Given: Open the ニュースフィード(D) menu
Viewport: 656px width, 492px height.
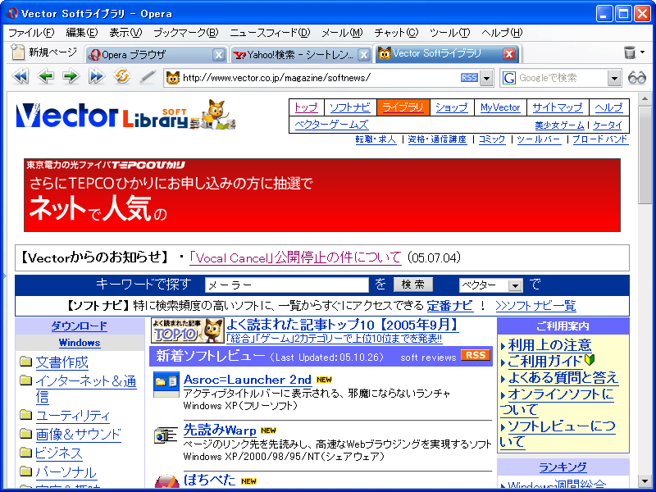Looking at the screenshot, I should click(270, 33).
